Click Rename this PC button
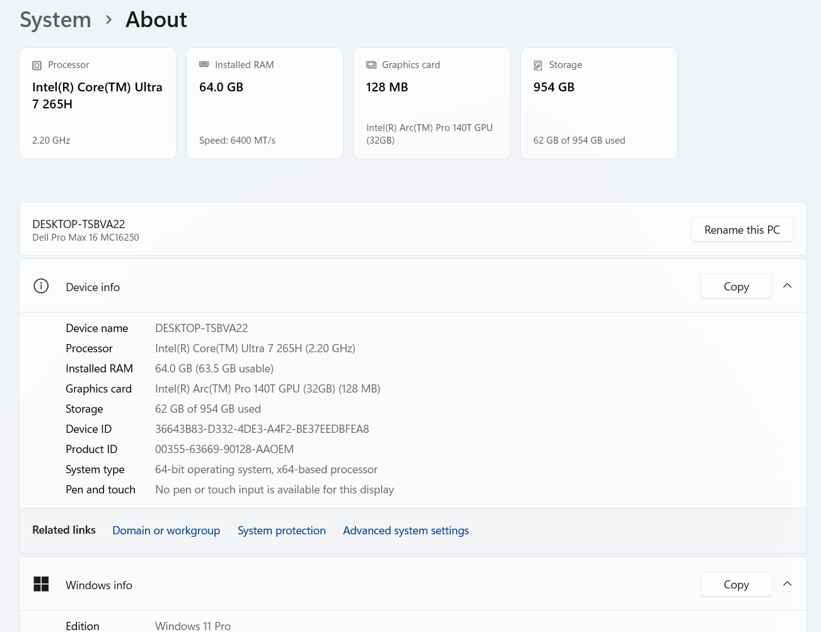 point(742,229)
